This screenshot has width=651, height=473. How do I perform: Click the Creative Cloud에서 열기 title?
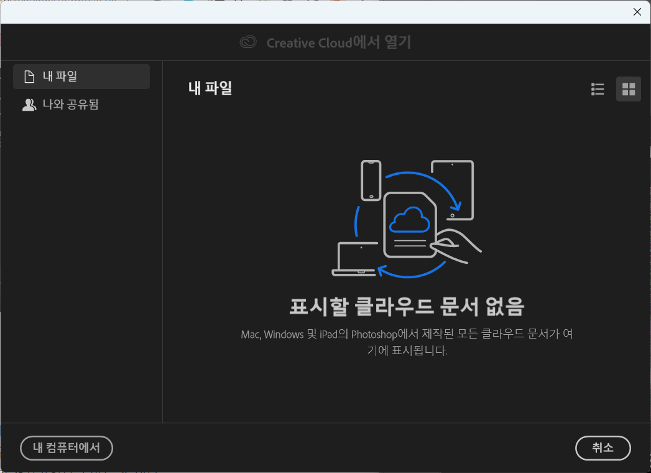point(339,42)
